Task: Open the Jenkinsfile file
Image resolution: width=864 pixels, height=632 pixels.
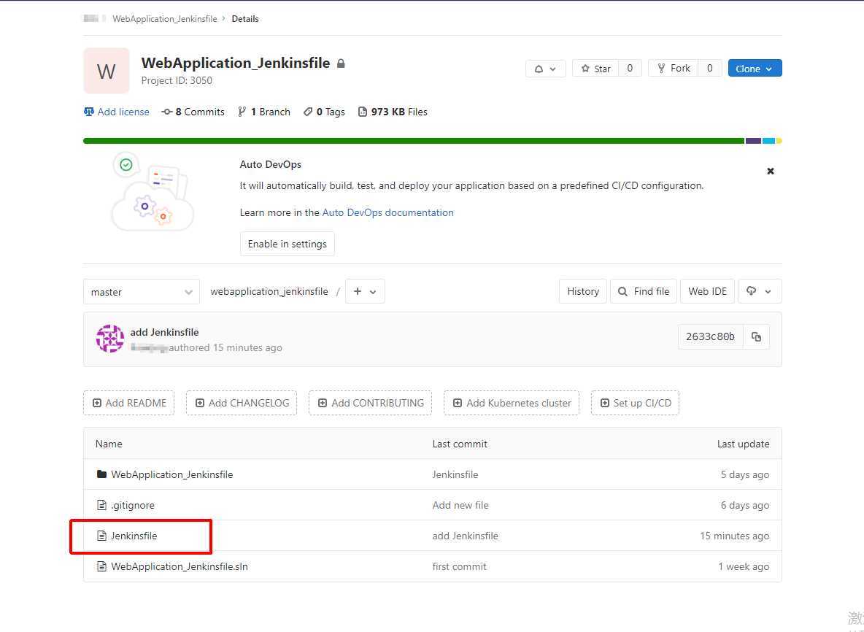Action: pyautogui.click(x=134, y=536)
